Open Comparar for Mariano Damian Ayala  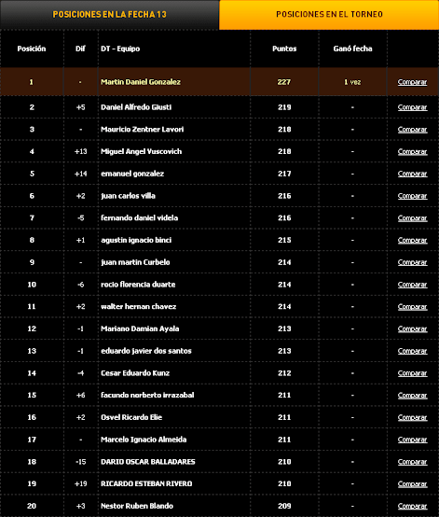tap(412, 328)
